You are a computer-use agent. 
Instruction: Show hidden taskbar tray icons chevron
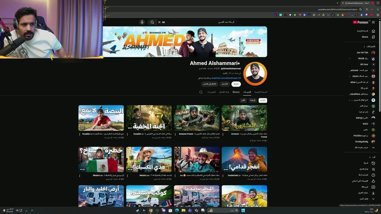[x=32, y=210]
